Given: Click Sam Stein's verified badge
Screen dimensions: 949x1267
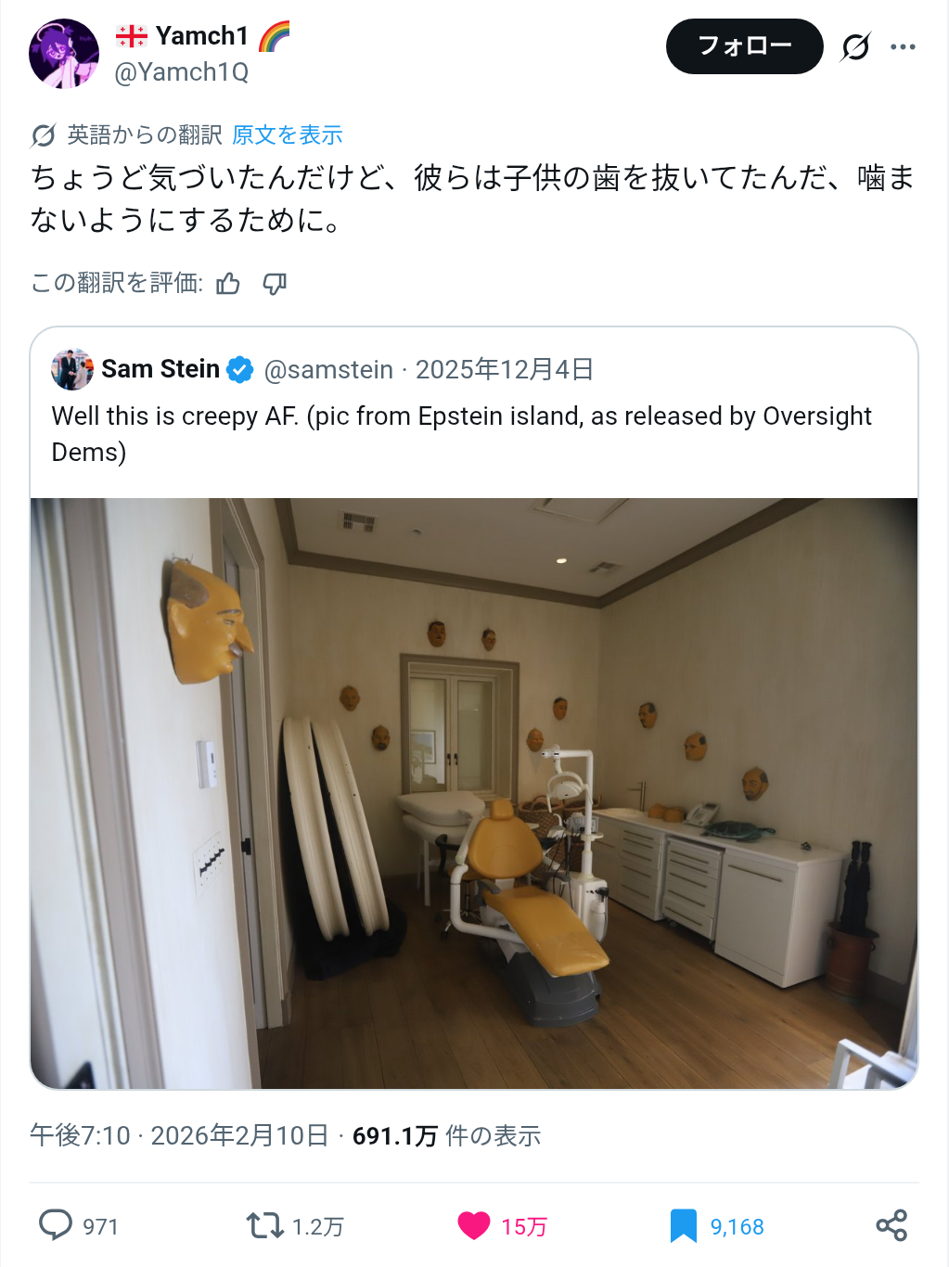Looking at the screenshot, I should tap(240, 369).
